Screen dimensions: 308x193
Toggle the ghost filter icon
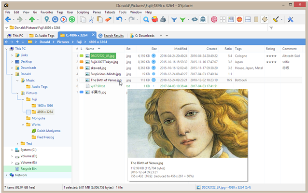(x=203, y=19)
